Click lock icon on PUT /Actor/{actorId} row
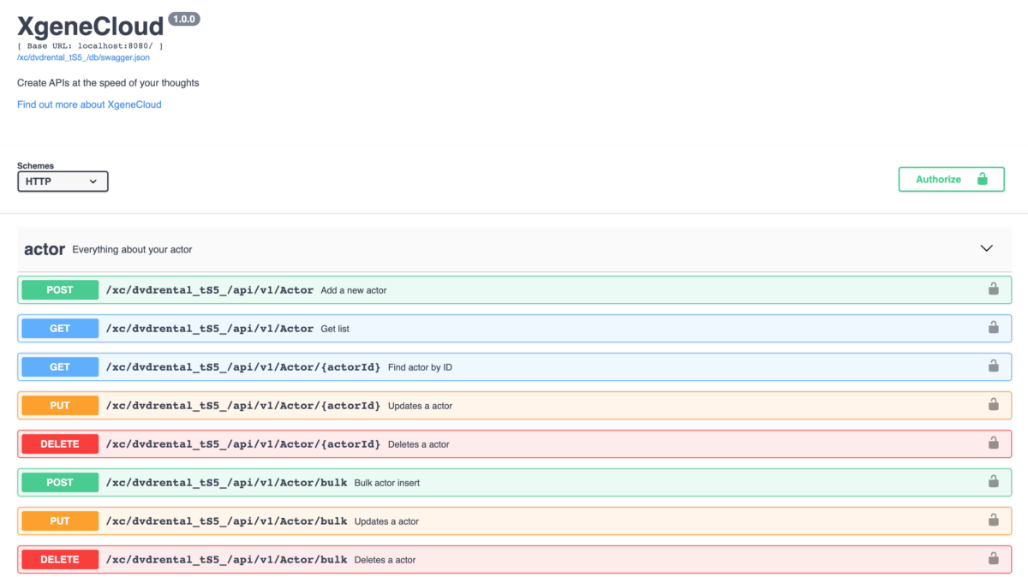Image resolution: width=1028 pixels, height=577 pixels. click(994, 405)
